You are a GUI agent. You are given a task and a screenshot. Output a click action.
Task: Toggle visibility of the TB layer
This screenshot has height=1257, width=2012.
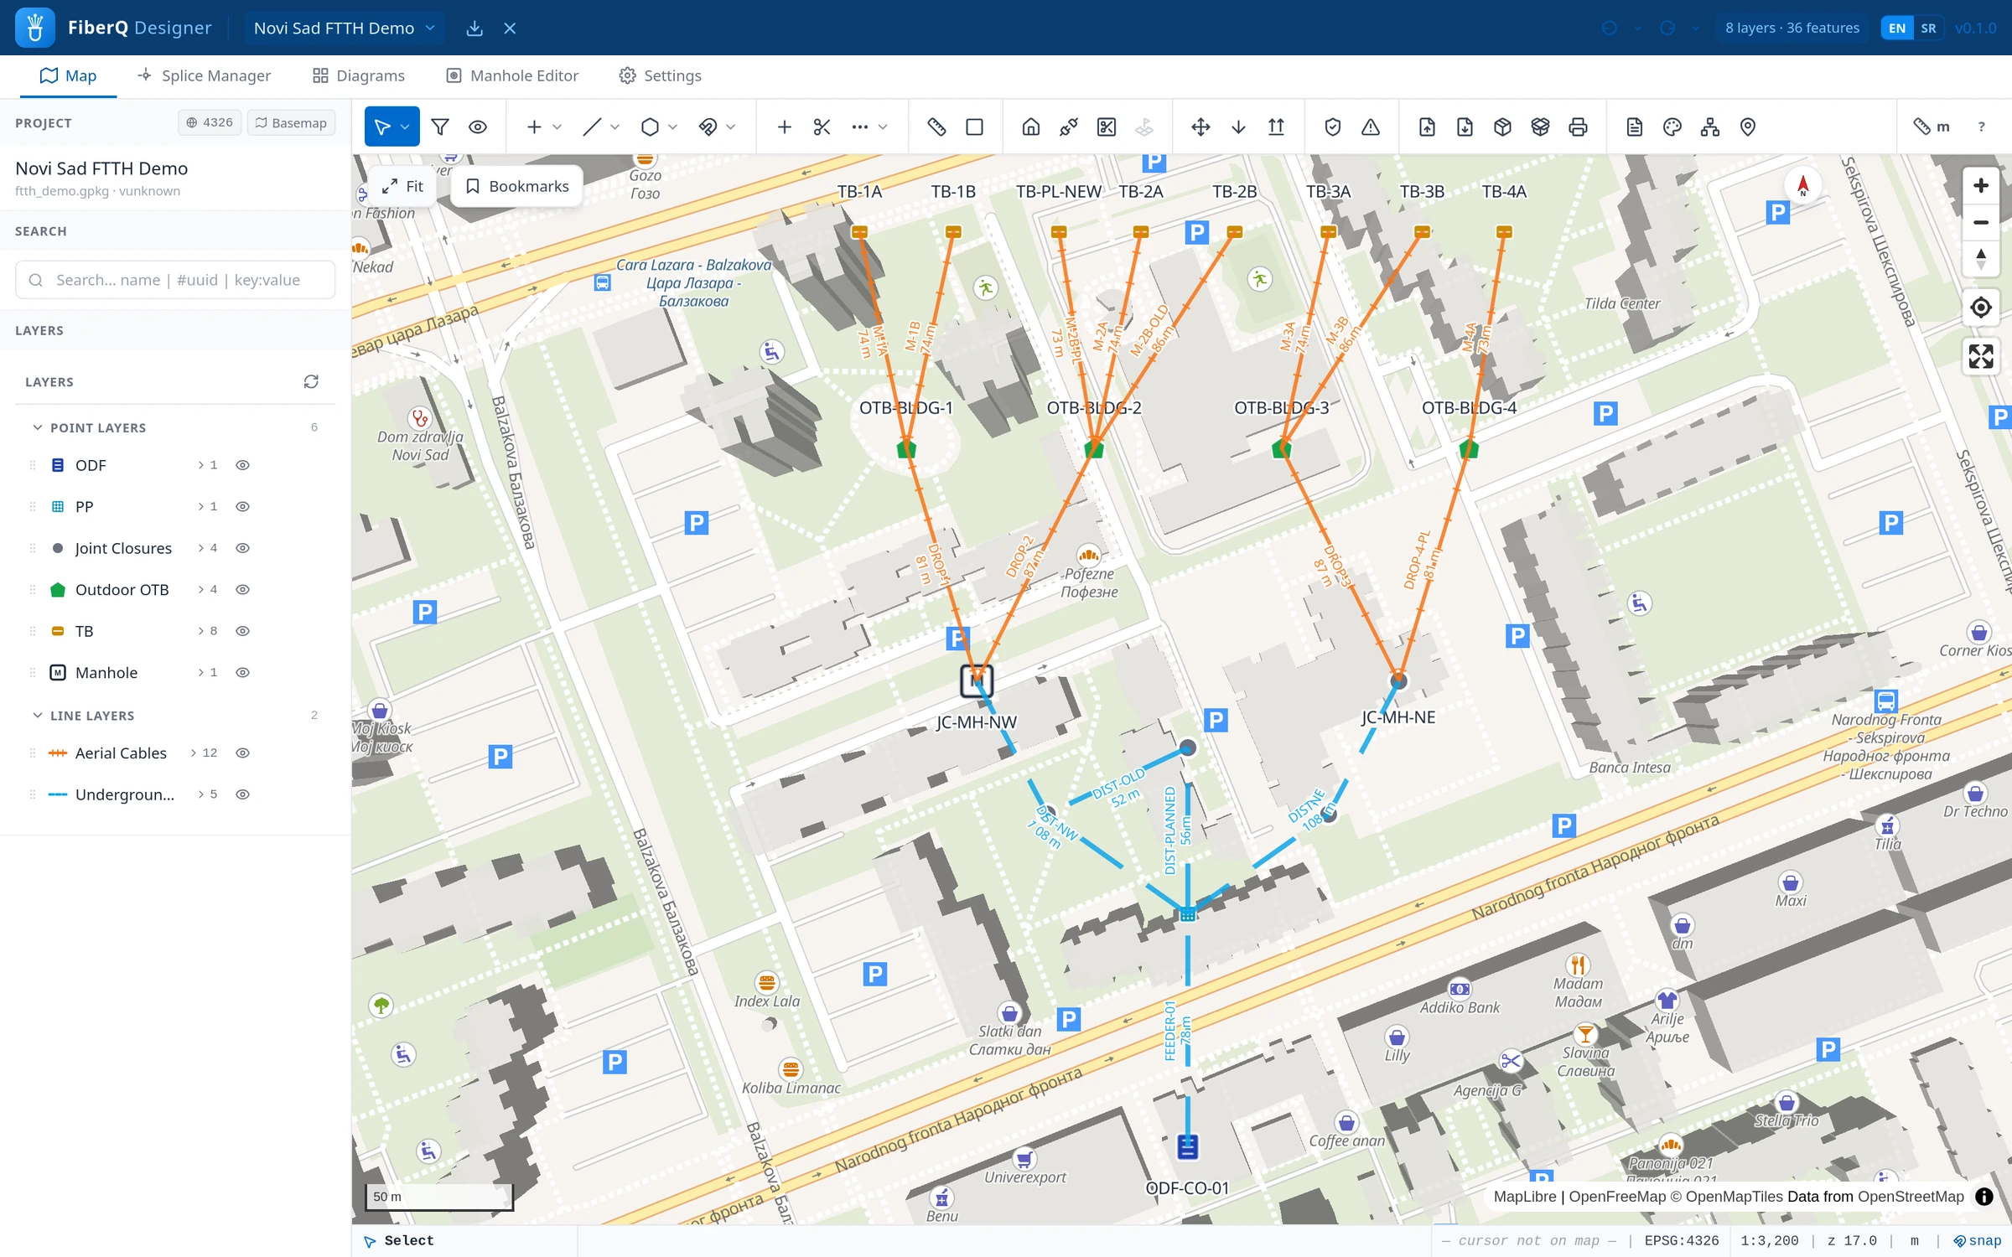tap(242, 631)
